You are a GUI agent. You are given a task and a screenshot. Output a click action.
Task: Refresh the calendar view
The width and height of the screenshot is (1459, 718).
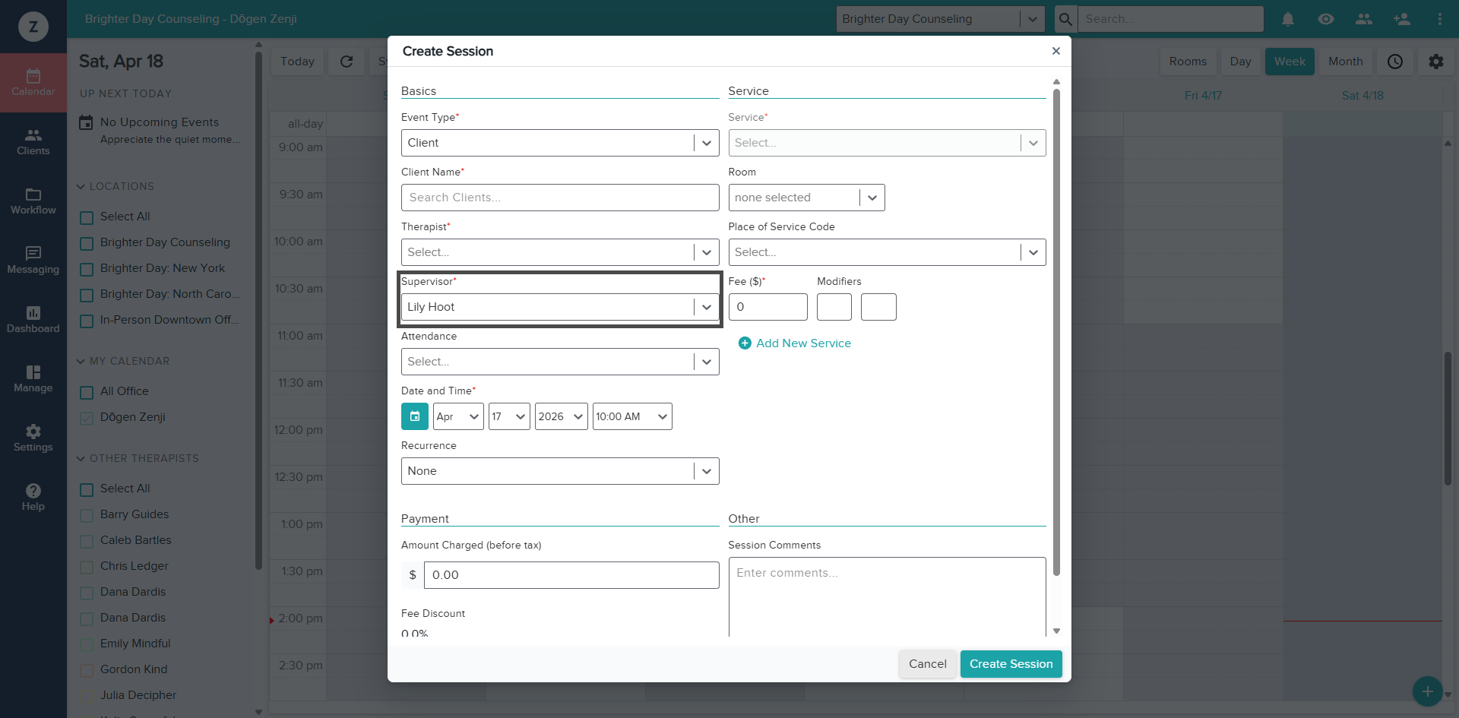click(347, 62)
